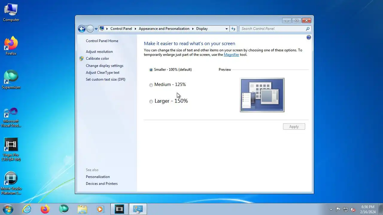Open Set custom text size (DPI)
Viewport: 383px width, 215px height.
(x=106, y=79)
